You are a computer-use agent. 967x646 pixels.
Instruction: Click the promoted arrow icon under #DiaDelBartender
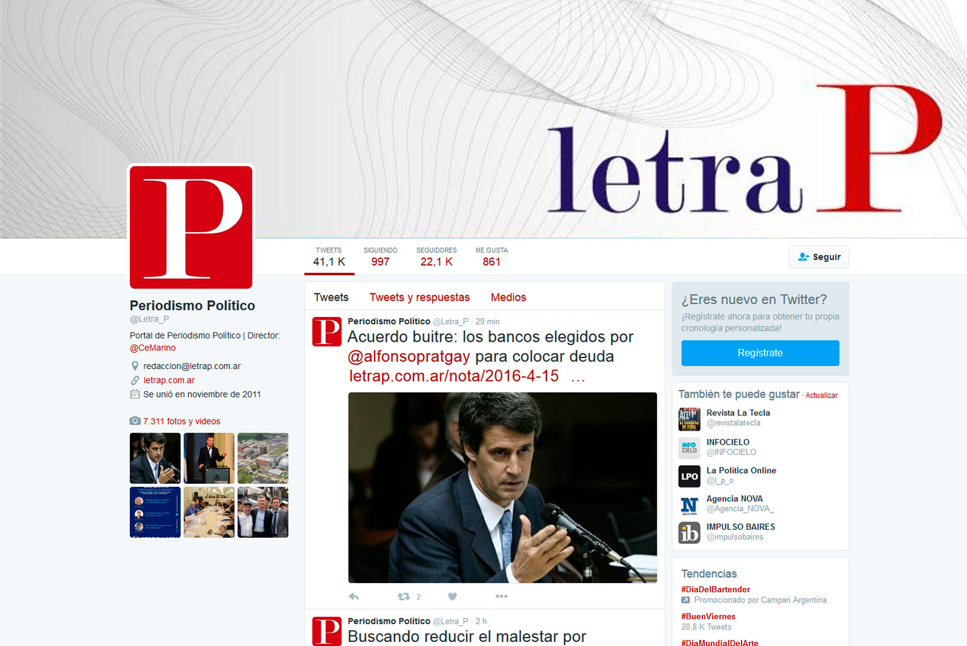click(x=685, y=600)
